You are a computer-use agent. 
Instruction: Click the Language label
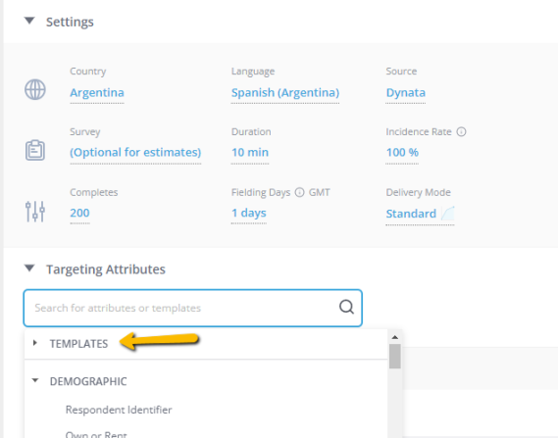[x=253, y=72]
